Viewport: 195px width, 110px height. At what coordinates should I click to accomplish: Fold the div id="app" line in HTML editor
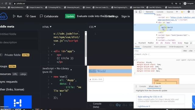[52, 51]
